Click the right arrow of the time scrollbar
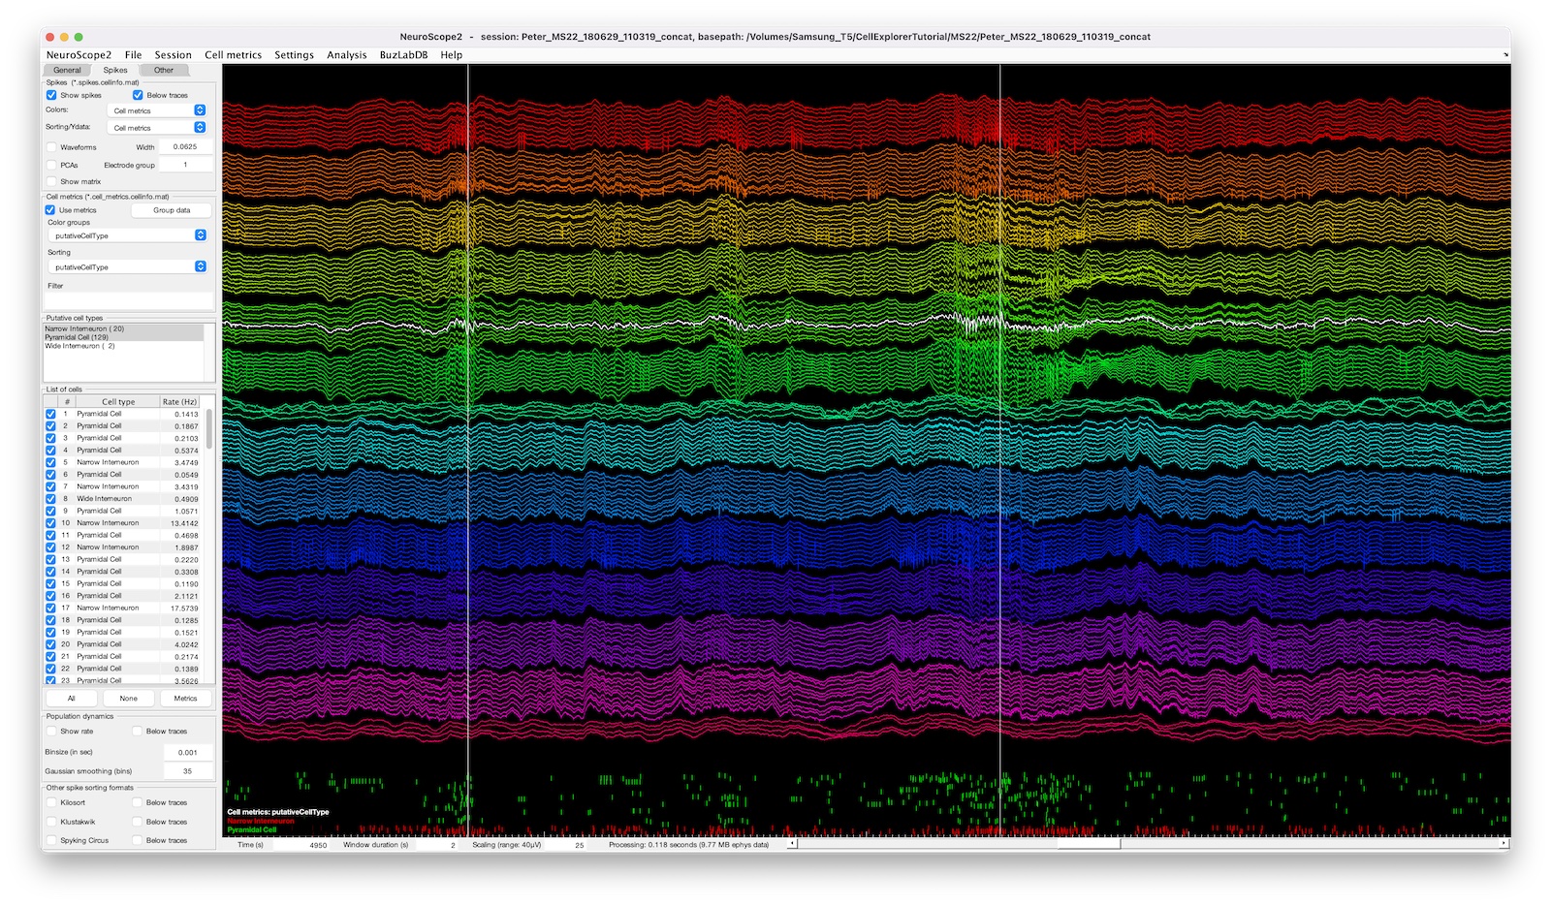 pos(1504,844)
